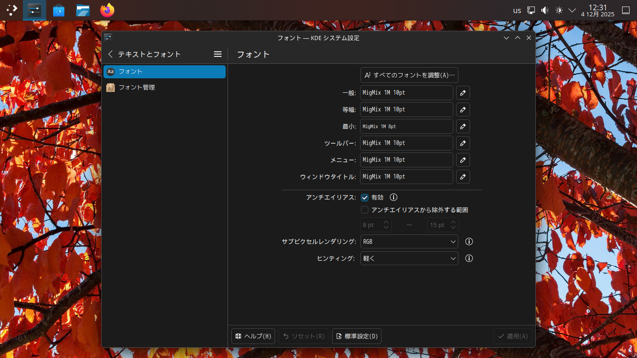Click すべてのフォントを調整(A) button
637x358 pixels.
409,75
